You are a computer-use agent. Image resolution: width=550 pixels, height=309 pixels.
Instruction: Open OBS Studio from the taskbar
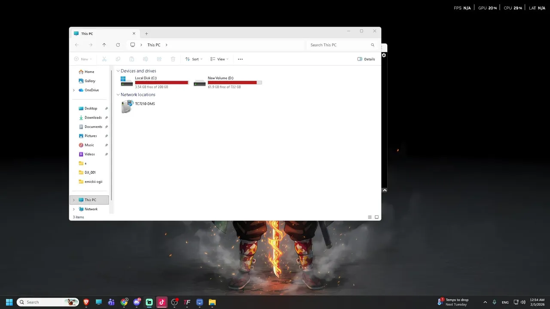pyautogui.click(x=174, y=302)
